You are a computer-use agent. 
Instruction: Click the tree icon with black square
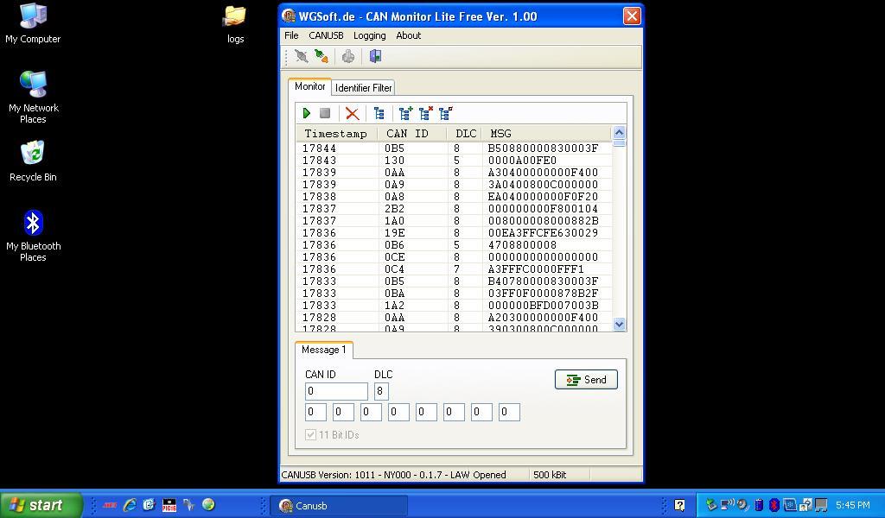coord(446,113)
